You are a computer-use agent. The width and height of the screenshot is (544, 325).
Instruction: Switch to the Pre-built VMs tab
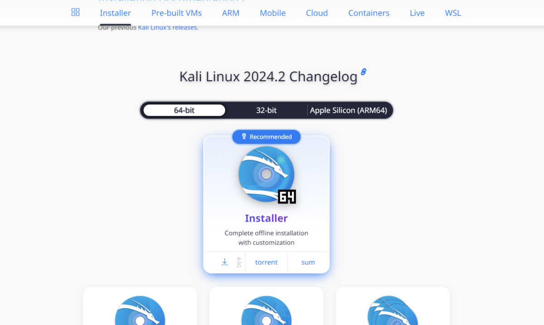click(176, 13)
